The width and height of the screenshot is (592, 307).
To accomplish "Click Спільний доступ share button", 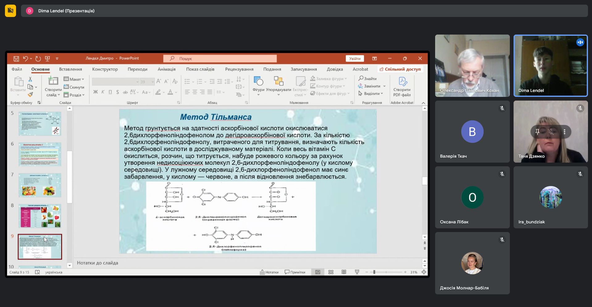I will pos(400,69).
